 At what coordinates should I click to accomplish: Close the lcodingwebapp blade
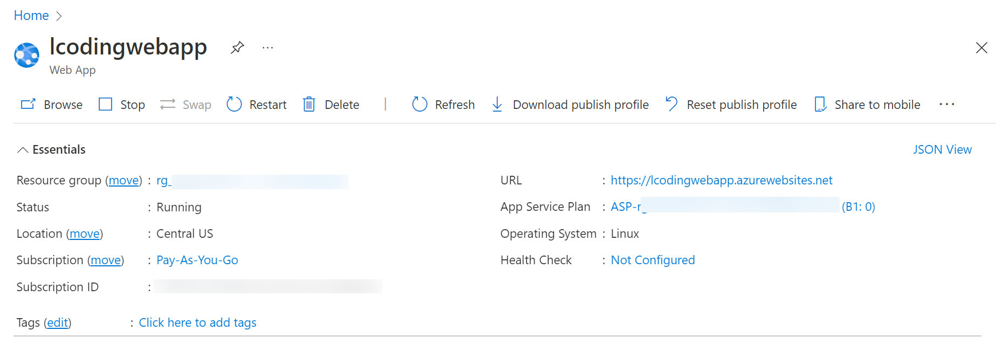[981, 48]
